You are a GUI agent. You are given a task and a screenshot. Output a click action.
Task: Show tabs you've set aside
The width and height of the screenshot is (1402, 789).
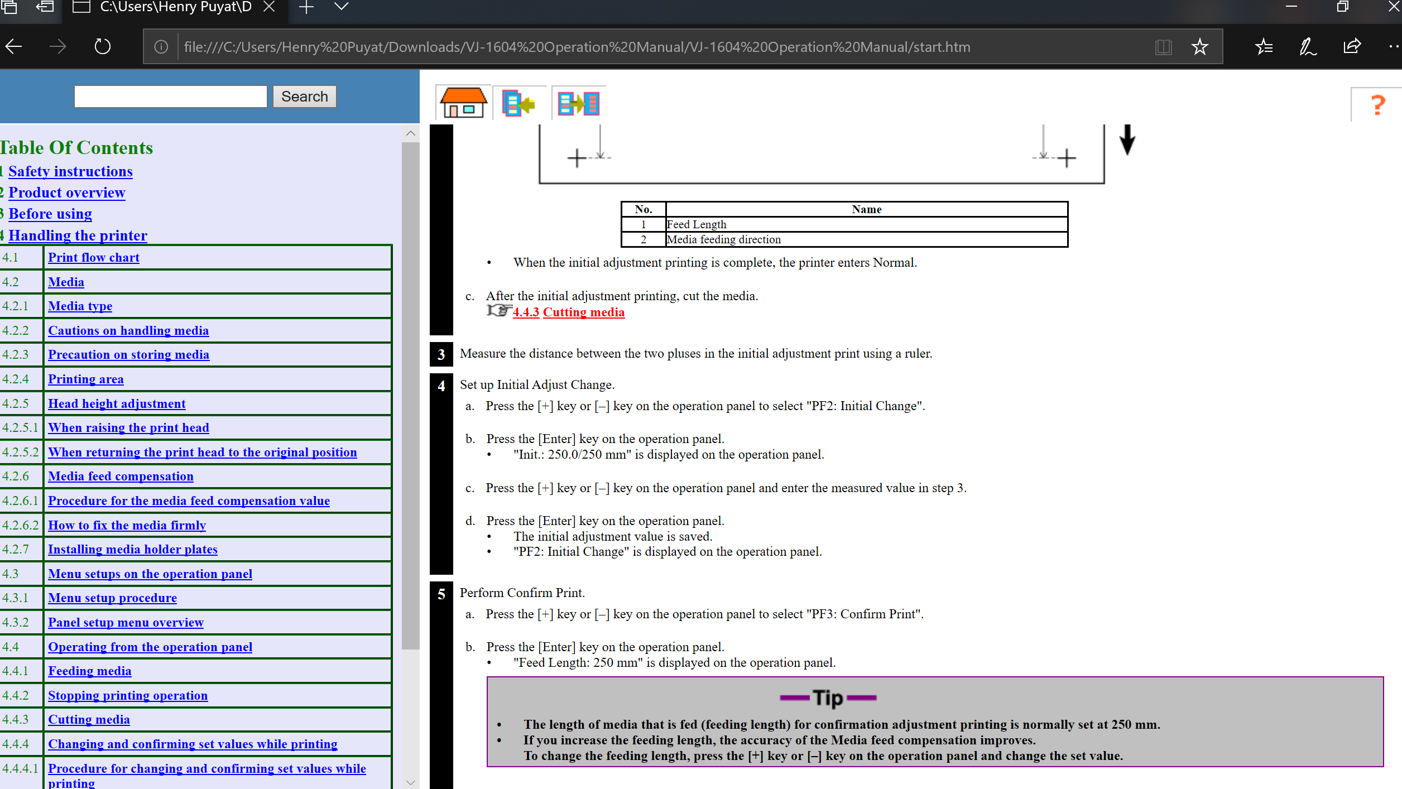click(x=8, y=7)
